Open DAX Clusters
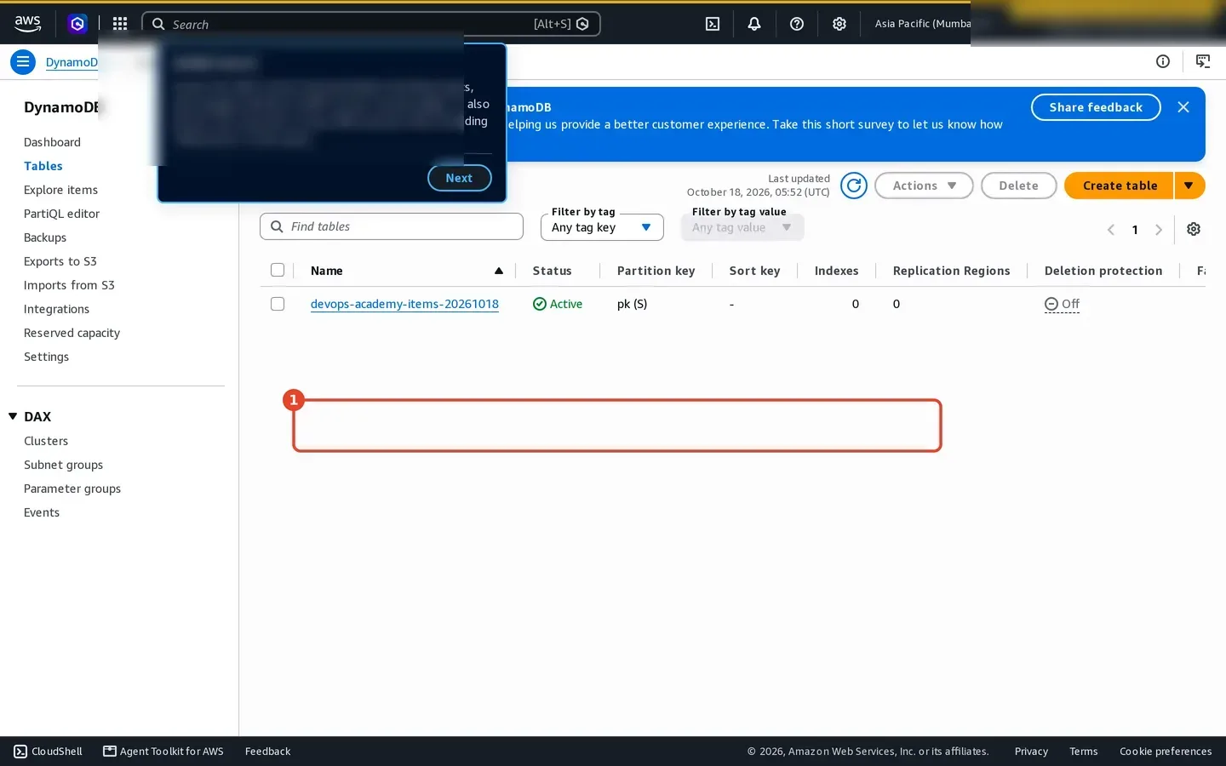Image resolution: width=1226 pixels, height=766 pixels. coord(46,441)
